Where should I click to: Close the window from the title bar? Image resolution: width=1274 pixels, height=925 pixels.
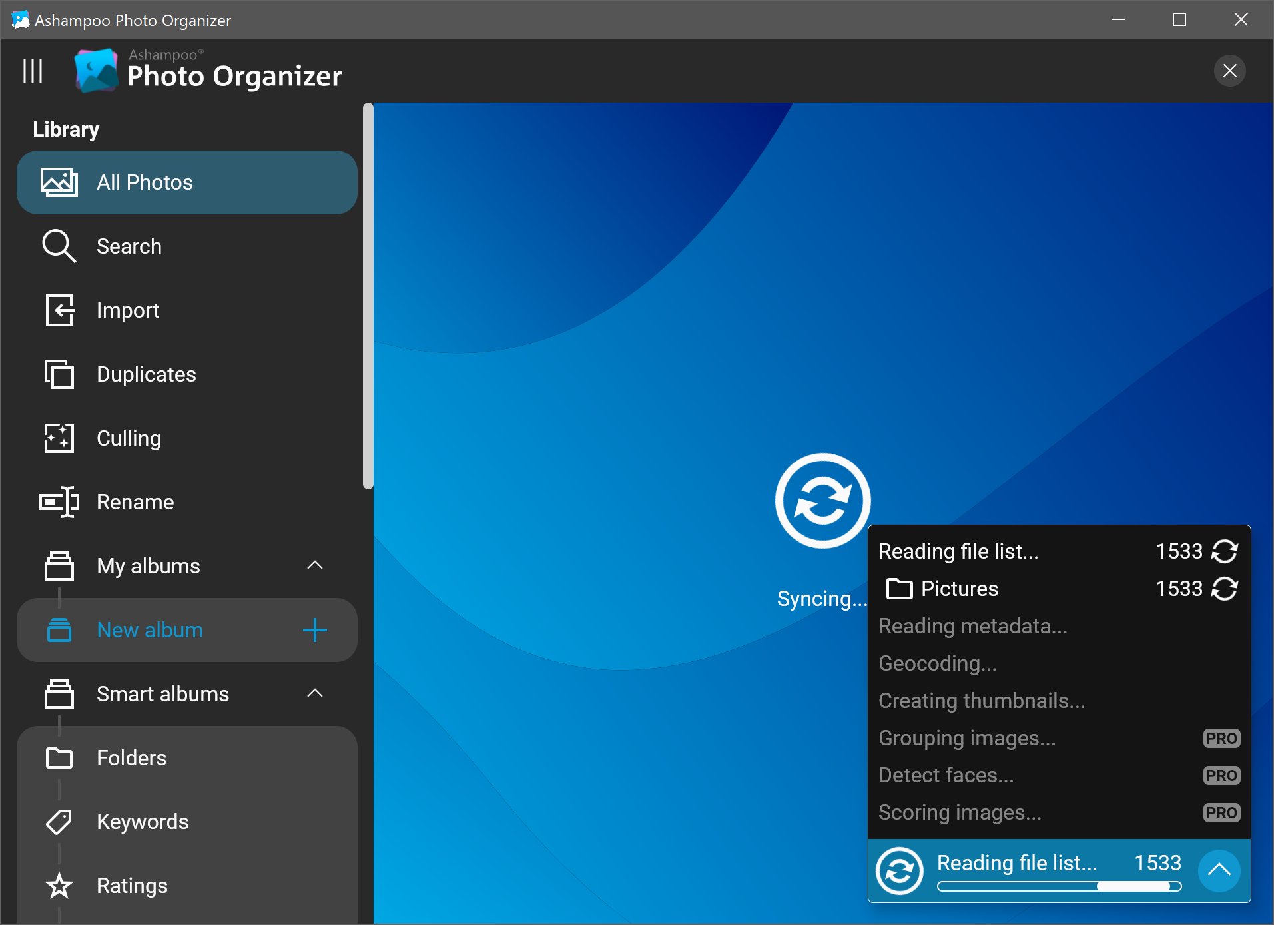click(x=1241, y=19)
